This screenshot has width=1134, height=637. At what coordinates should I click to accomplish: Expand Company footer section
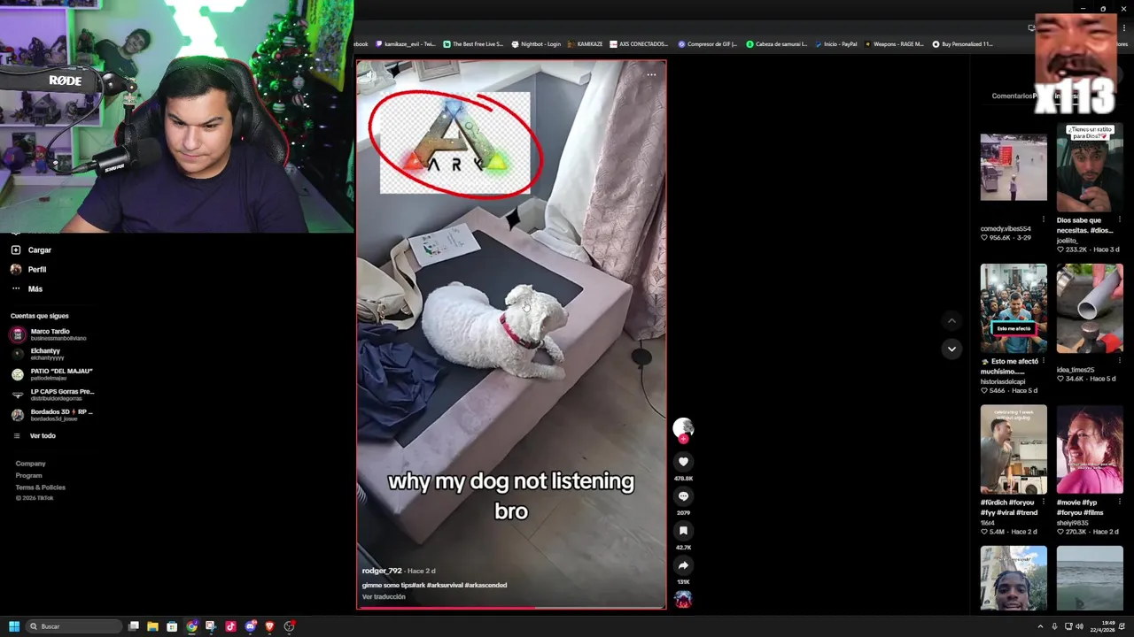(30, 464)
